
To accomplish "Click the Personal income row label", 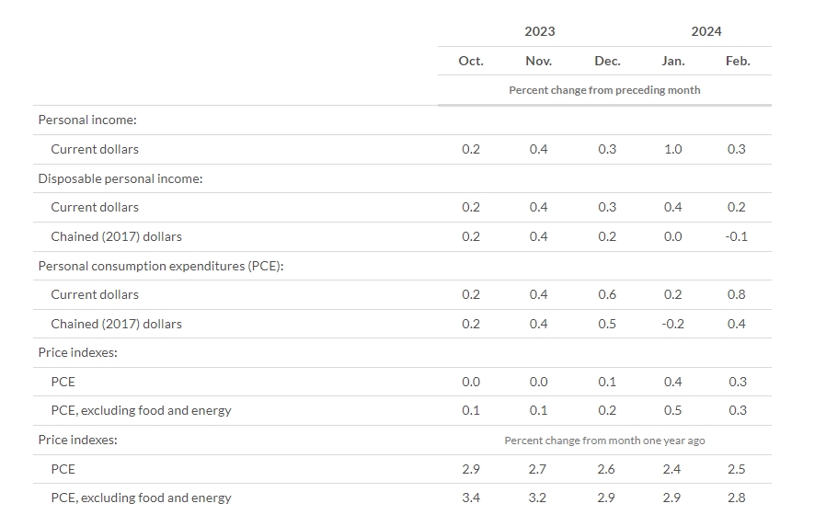I will pyautogui.click(x=87, y=120).
